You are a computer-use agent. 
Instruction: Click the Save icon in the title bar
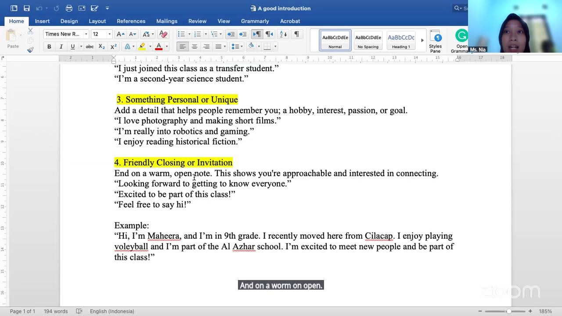click(27, 8)
